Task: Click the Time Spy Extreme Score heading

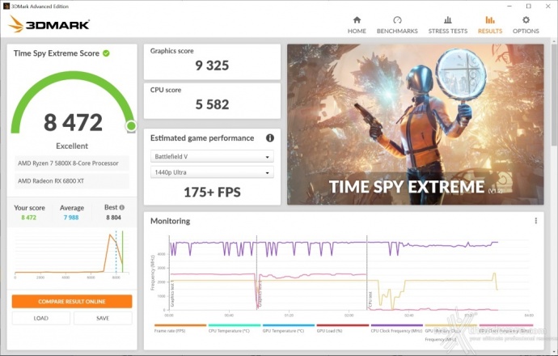Action: (x=57, y=53)
